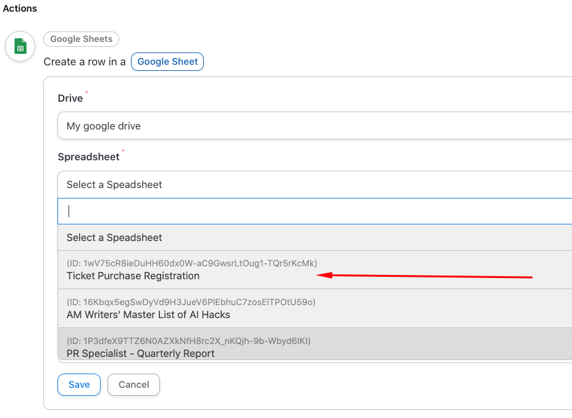Viewport: 572px width, 418px height.
Task: Click the Drive field label
Action: [x=70, y=99]
